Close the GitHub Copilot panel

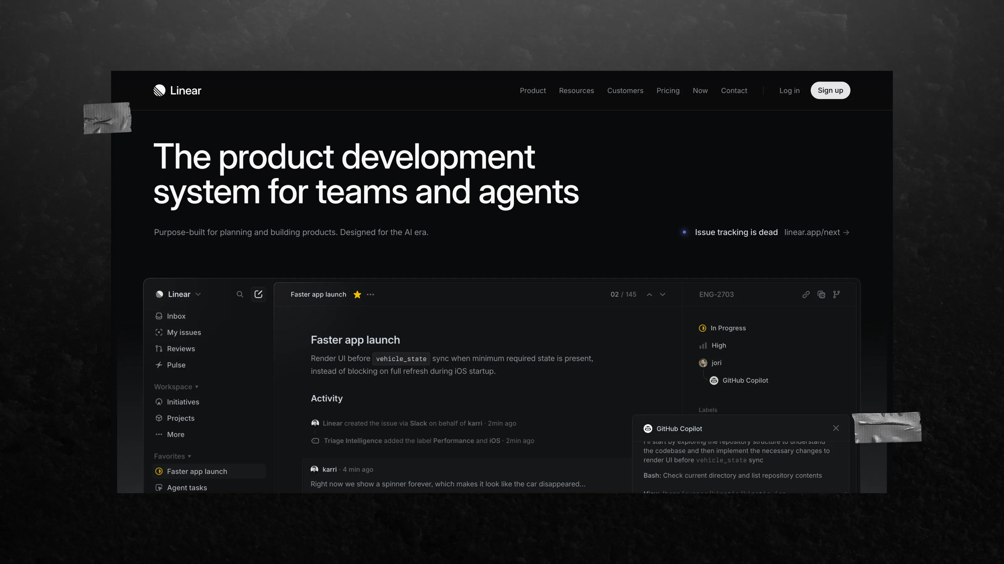click(x=836, y=428)
